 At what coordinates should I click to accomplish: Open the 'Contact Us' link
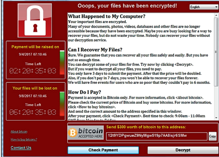pyautogui.click(x=21, y=148)
